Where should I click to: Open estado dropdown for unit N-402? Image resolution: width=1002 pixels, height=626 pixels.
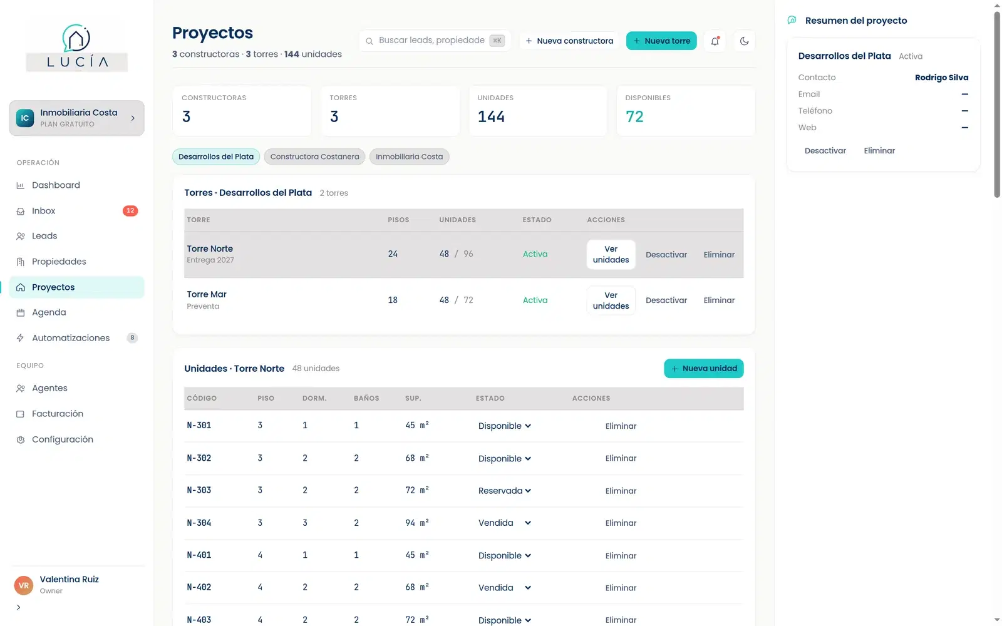[x=505, y=587]
